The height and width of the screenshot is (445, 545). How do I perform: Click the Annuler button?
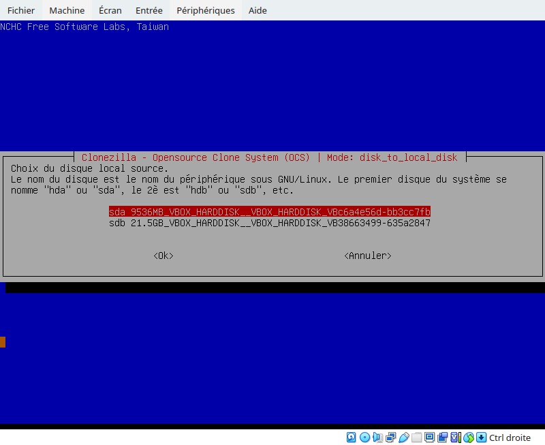tap(368, 256)
